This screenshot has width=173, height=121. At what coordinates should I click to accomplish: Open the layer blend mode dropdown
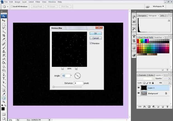click(146, 79)
